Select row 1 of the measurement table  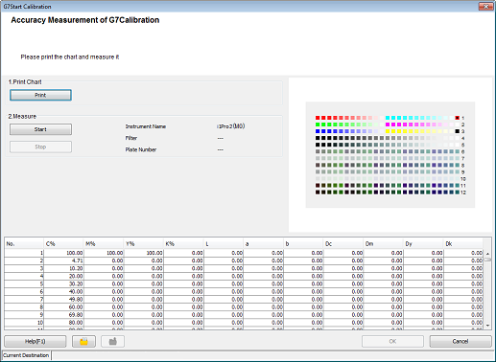tap(244, 253)
